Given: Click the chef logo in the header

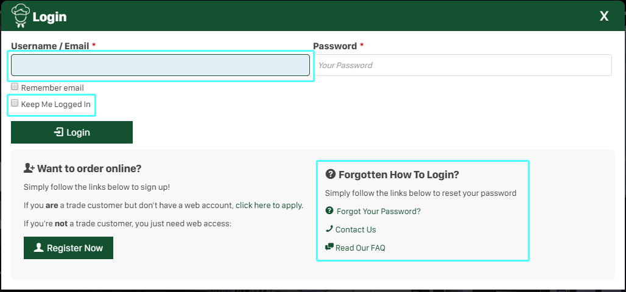Looking at the screenshot, I should click(x=20, y=16).
